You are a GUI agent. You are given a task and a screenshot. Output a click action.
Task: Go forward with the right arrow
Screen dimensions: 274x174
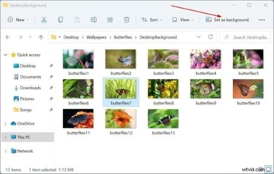(x=20, y=37)
